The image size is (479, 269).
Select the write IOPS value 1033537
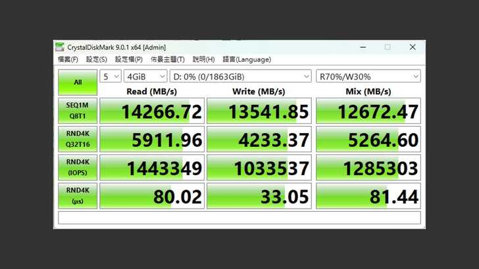pyautogui.click(x=259, y=167)
